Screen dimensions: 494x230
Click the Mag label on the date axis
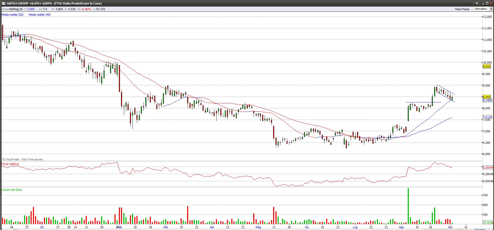pyautogui.click(x=258, y=227)
